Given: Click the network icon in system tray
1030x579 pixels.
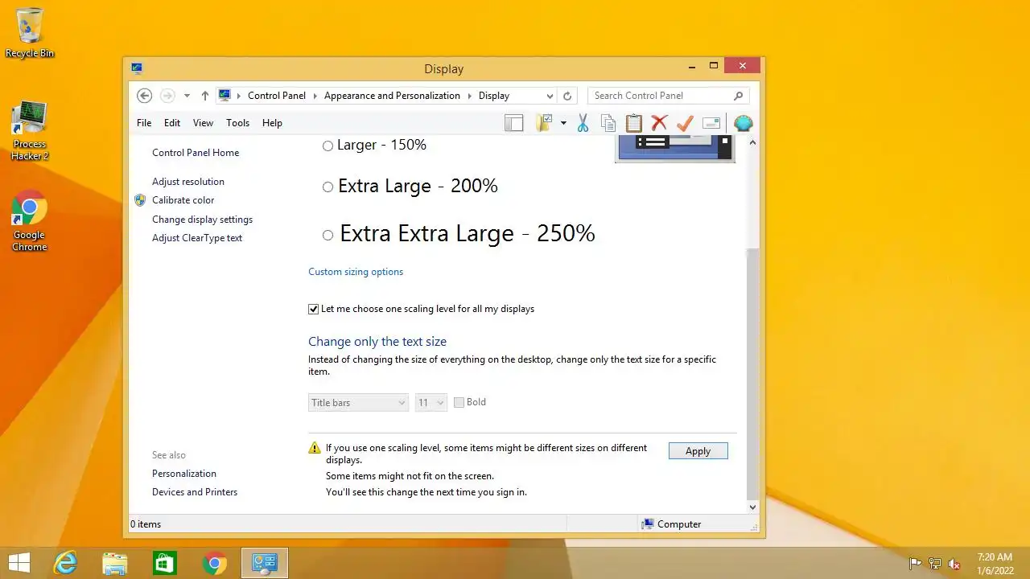Looking at the screenshot, I should [935, 564].
